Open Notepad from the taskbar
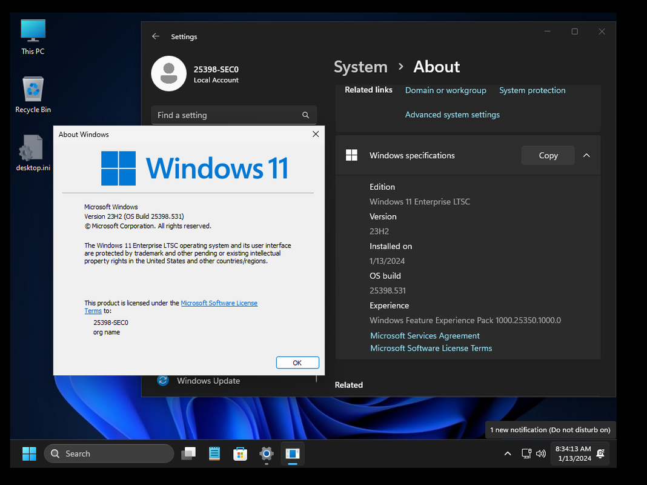Viewport: 647px width, 485px height. (x=214, y=453)
